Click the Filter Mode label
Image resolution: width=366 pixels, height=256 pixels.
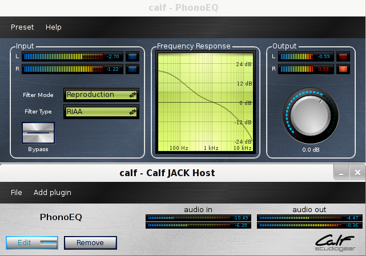tap(38, 95)
